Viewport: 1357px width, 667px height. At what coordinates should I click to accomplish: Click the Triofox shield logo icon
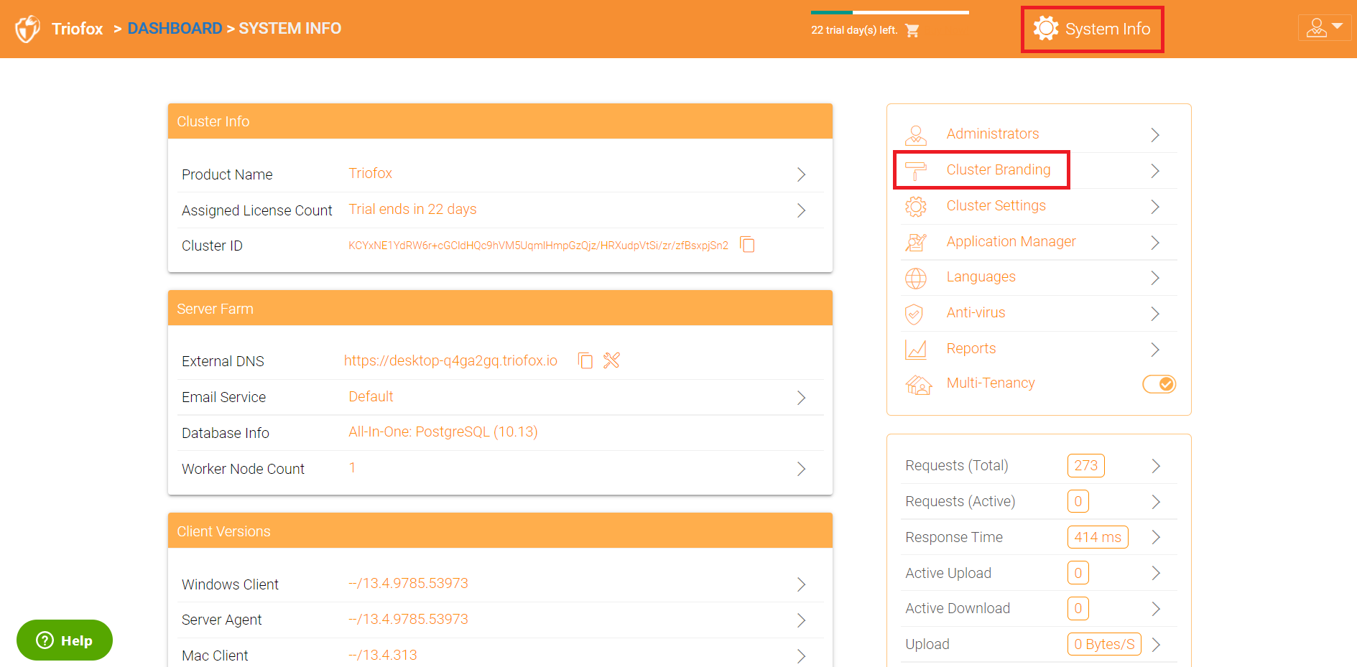click(x=27, y=29)
